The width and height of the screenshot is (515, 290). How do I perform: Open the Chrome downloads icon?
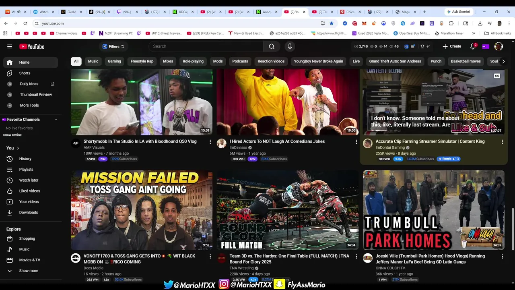tap(480, 23)
